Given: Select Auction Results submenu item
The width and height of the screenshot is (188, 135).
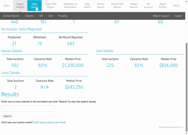Looking at the screenshot, I should (x=12, y=16).
